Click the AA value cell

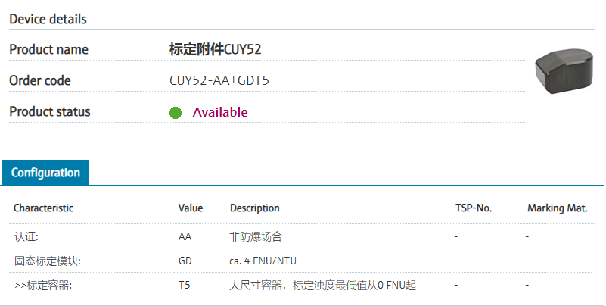(x=185, y=236)
